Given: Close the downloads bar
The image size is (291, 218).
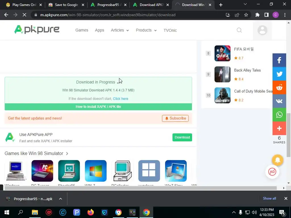Looking at the screenshot, I should click(286, 198).
